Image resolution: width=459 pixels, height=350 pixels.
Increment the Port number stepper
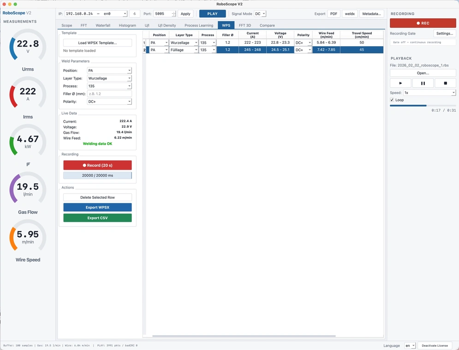click(173, 12)
